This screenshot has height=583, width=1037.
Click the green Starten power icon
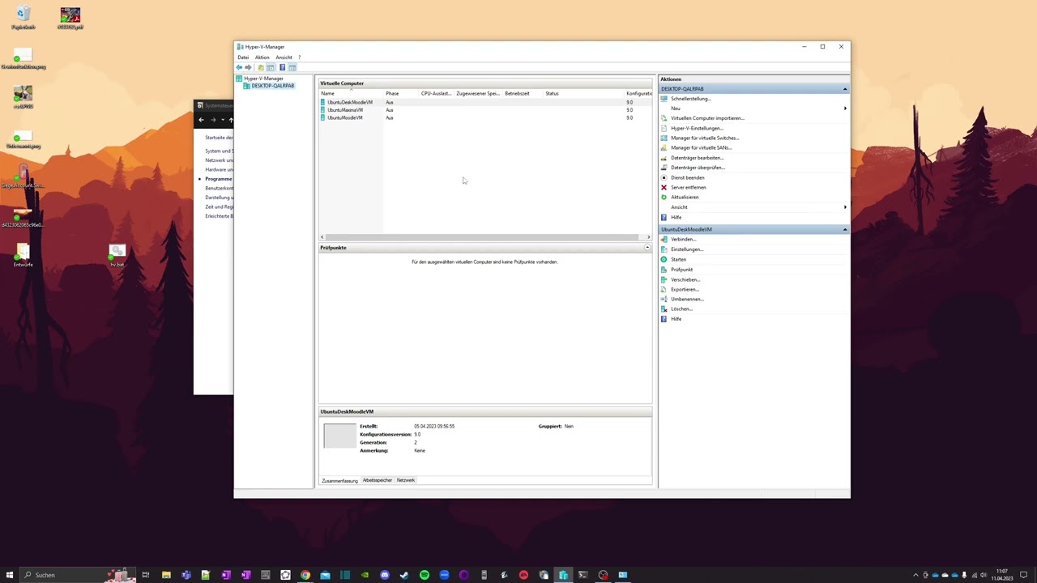[664, 259]
